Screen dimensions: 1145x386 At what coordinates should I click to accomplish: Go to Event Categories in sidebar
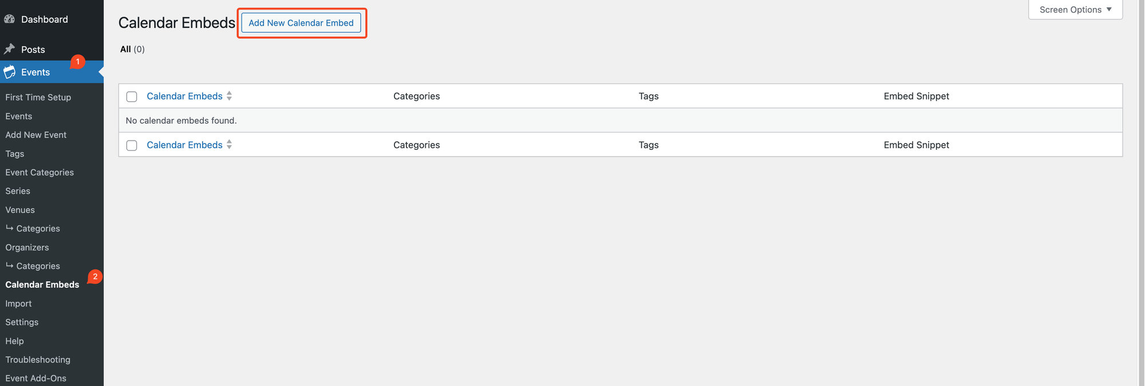click(x=40, y=172)
